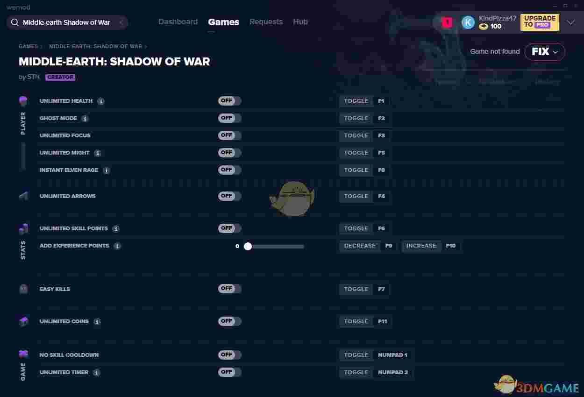The width and height of the screenshot is (584, 397).
Task: Turn on Unlimited Focus
Action: pyautogui.click(x=229, y=135)
